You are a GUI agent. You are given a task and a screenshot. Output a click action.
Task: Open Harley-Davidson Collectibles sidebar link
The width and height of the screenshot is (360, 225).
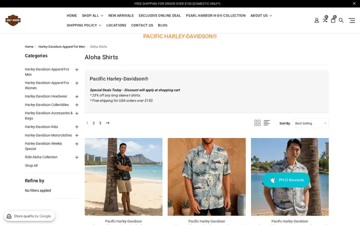pos(47,104)
